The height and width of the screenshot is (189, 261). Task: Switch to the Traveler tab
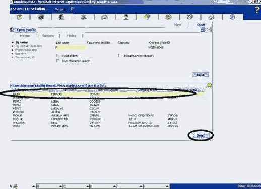(x=25, y=36)
